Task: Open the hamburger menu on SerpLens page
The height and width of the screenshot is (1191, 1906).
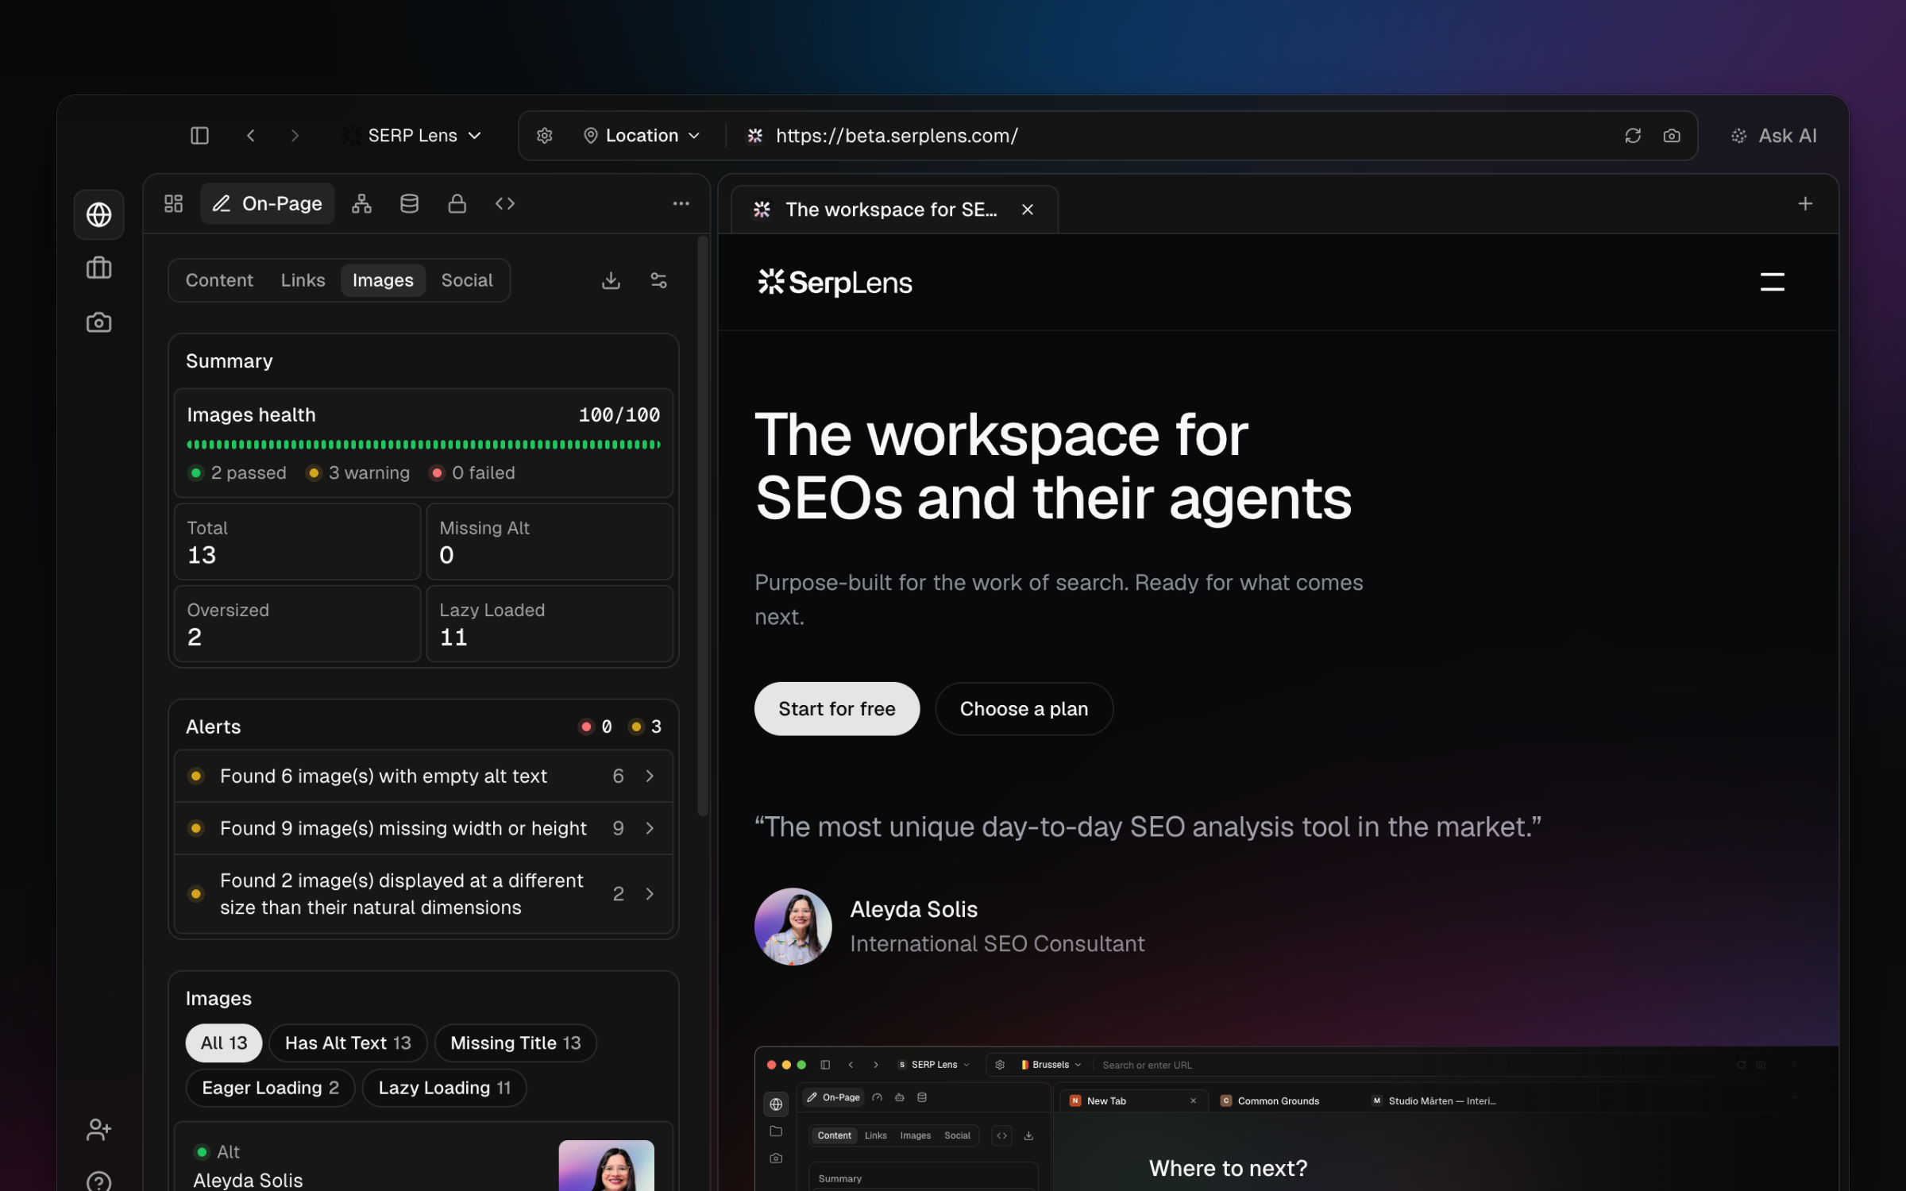Action: pyautogui.click(x=1773, y=283)
